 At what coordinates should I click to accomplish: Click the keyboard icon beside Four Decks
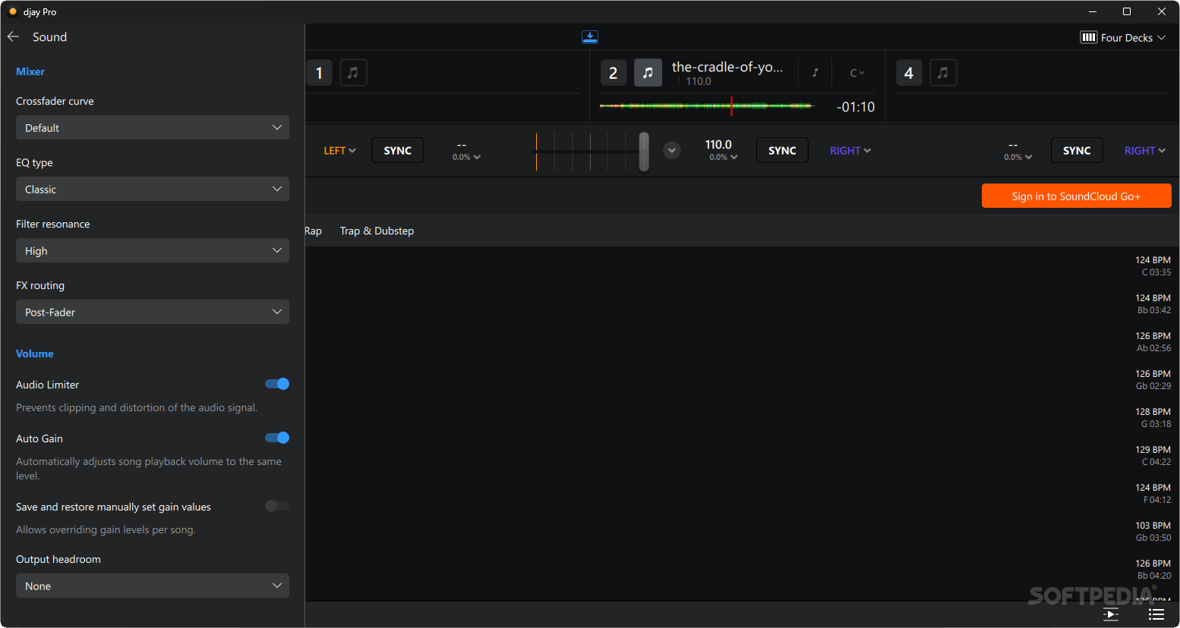[1089, 36]
